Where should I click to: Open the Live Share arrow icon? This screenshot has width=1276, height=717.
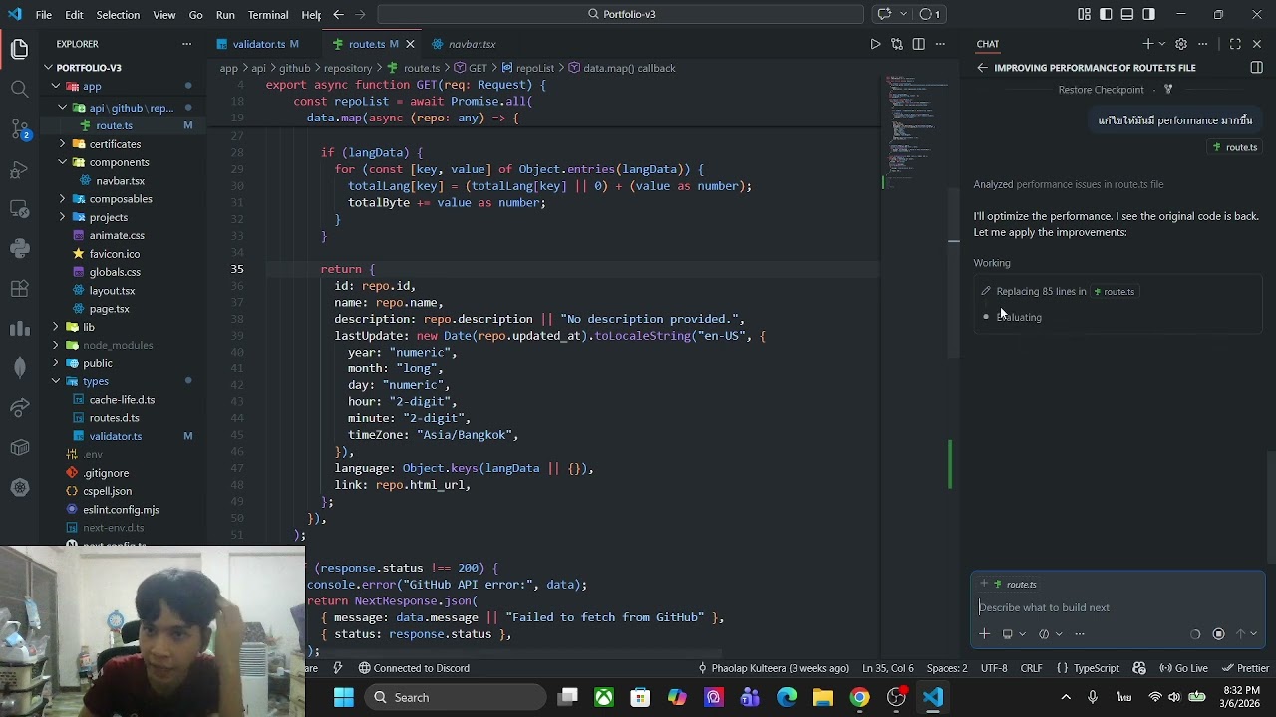pyautogui.click(x=20, y=407)
